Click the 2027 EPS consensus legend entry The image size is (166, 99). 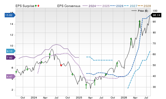point(130,6)
